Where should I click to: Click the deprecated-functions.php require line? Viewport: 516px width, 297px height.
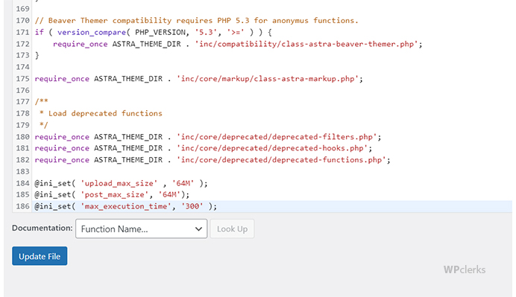(213, 160)
